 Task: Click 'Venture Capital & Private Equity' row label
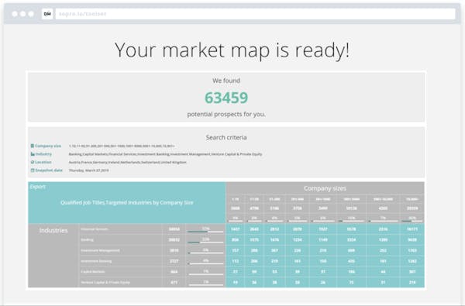click(x=105, y=282)
